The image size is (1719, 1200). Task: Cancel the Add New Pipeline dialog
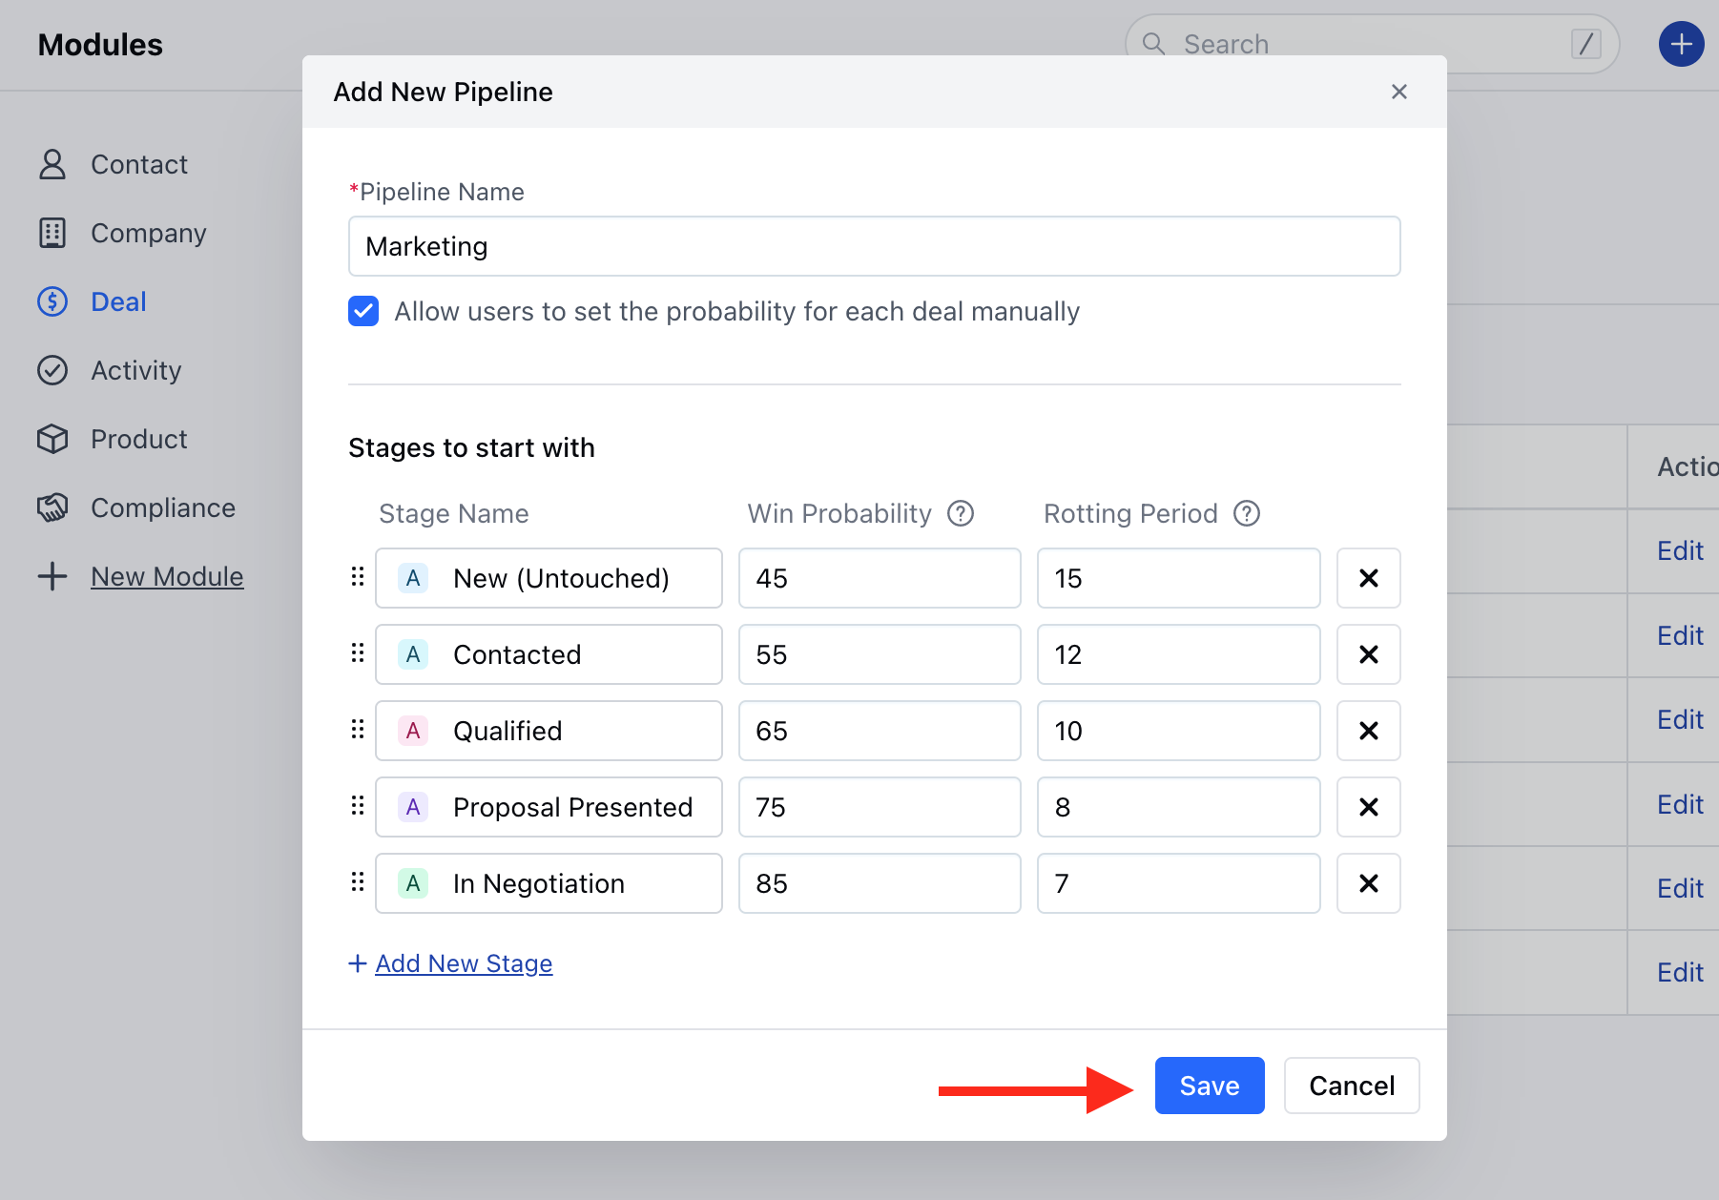tap(1351, 1086)
